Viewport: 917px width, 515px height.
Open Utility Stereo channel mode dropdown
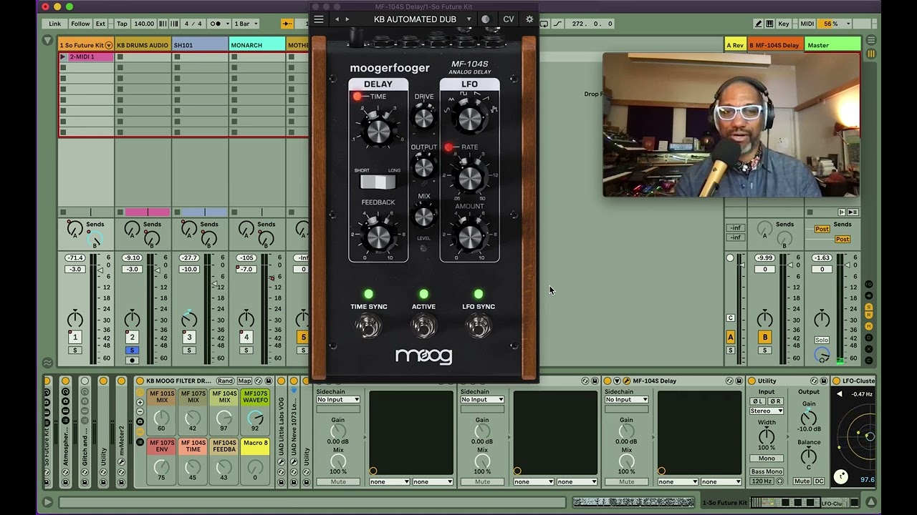767,411
